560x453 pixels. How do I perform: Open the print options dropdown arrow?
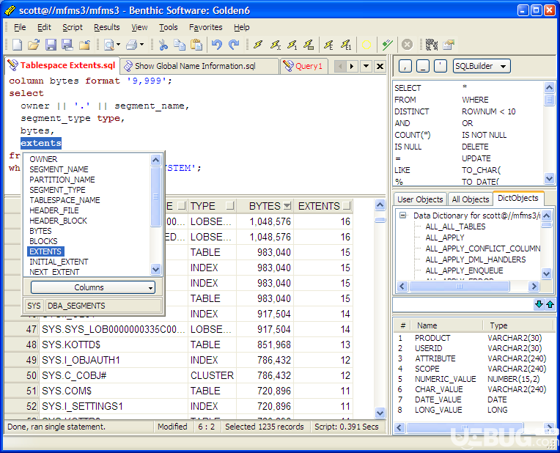pyautogui.click(x=141, y=45)
